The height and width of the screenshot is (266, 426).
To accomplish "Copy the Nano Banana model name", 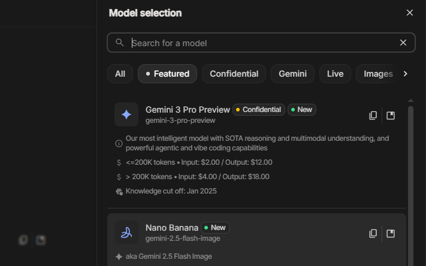I will 373,233.
